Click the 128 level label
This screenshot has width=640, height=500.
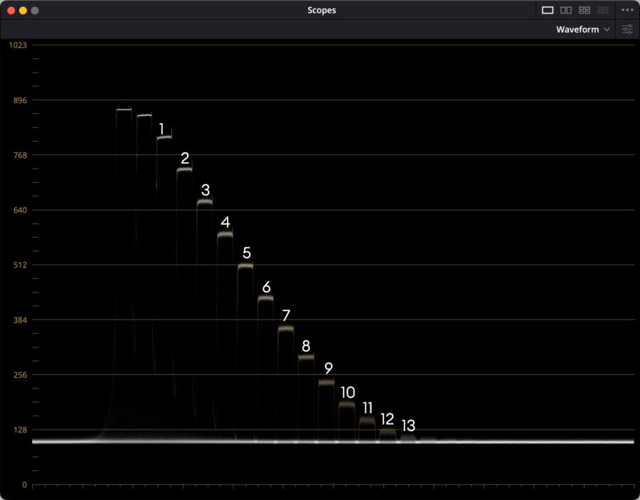point(18,430)
